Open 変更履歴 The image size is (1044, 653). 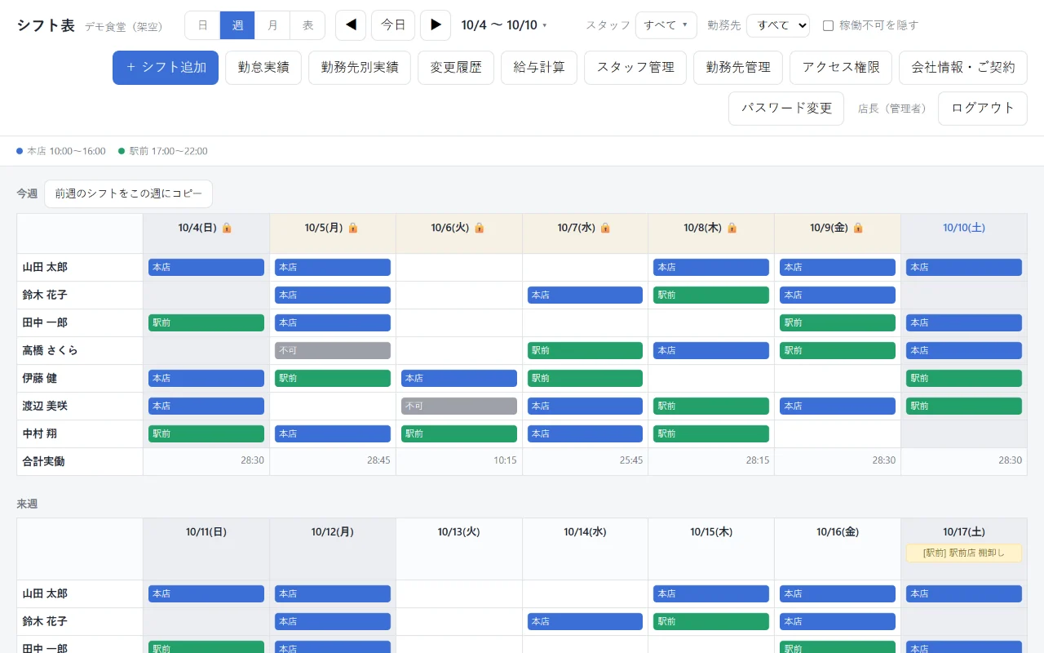456,68
